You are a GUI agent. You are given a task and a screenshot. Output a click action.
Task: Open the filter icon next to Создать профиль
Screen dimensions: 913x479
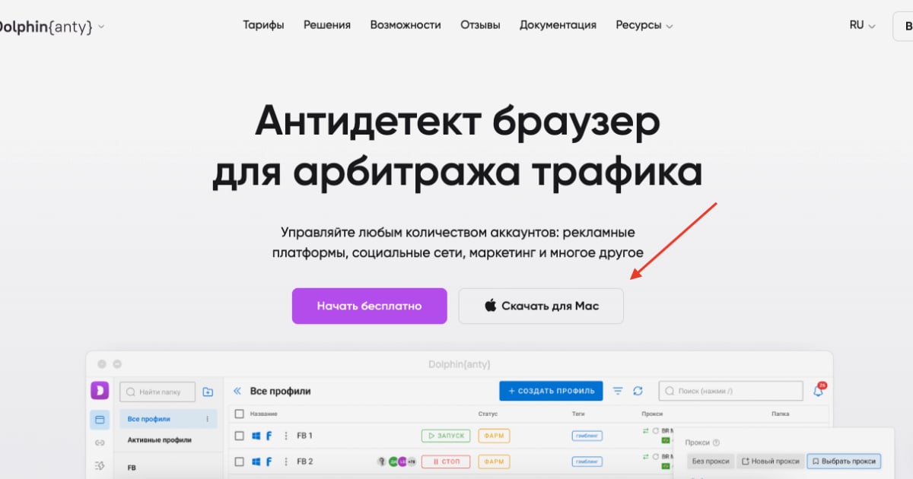[618, 391]
